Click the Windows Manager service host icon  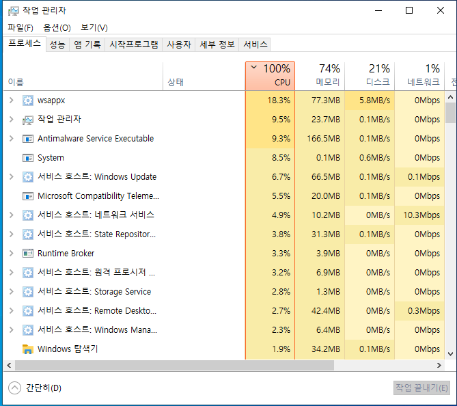coord(28,330)
